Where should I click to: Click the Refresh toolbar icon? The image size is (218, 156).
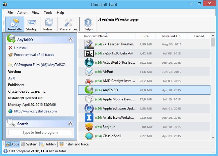49,24
